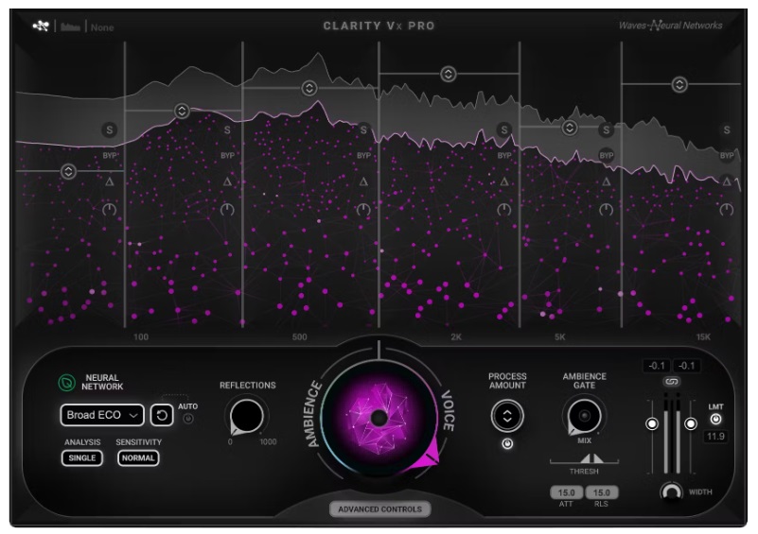Click the SINGLE analysis button

tap(82, 457)
